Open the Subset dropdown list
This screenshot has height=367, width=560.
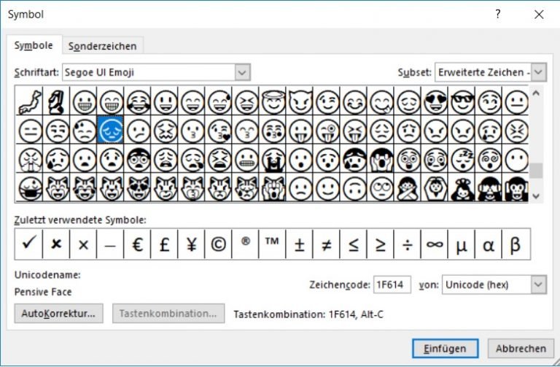pyautogui.click(x=539, y=72)
